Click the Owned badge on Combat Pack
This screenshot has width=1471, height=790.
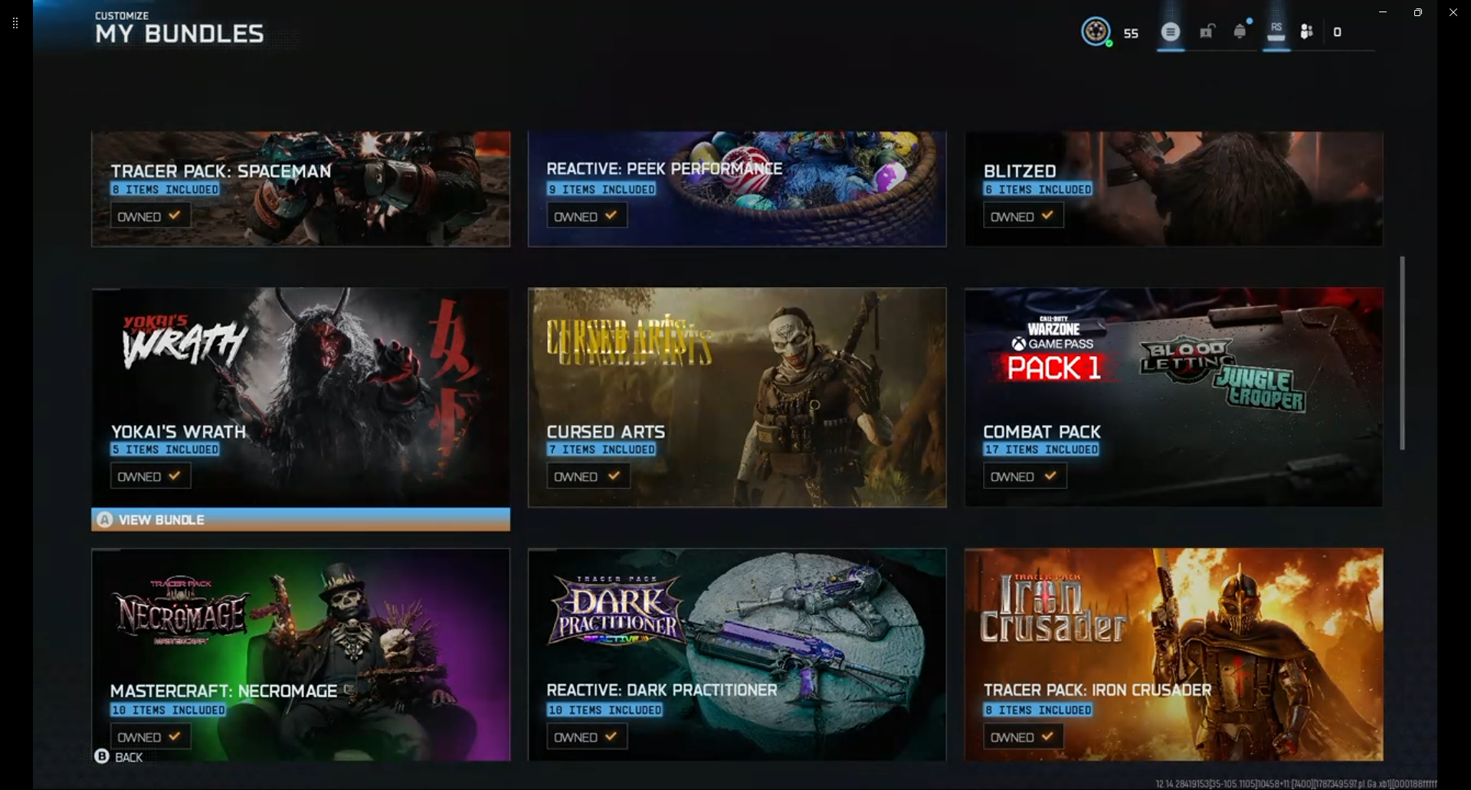pos(1025,476)
